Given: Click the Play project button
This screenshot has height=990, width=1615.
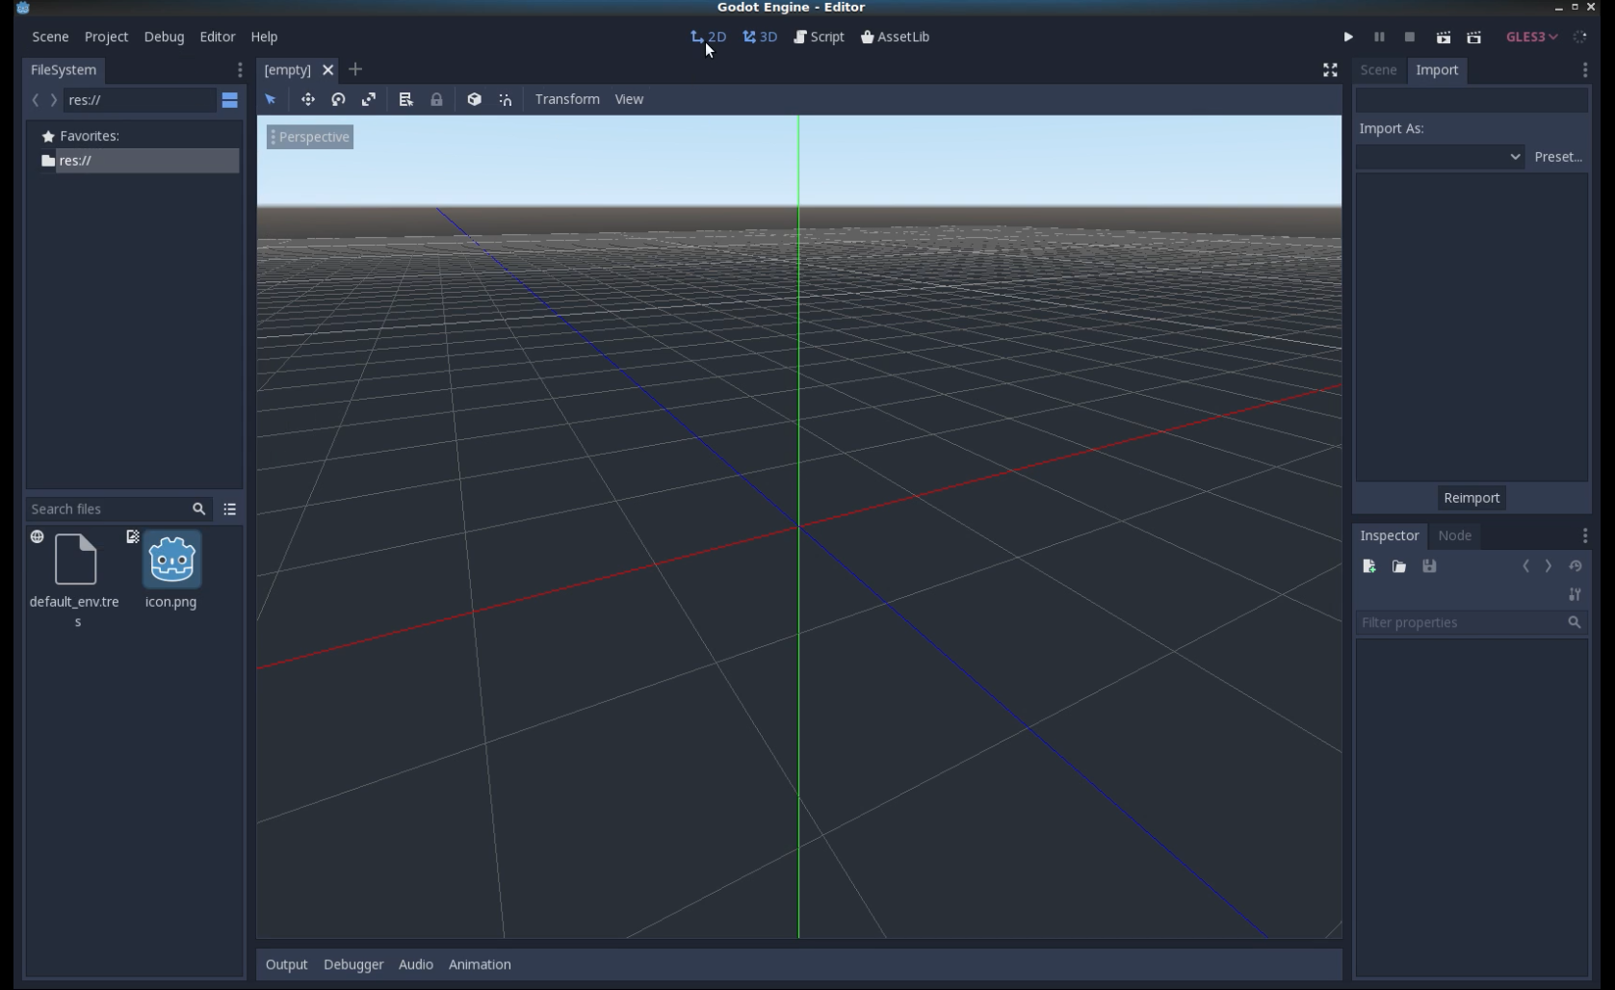Looking at the screenshot, I should click(1348, 37).
